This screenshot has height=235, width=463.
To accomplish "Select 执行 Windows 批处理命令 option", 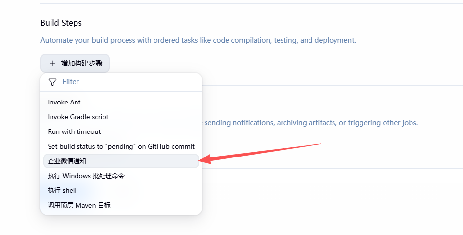I will 86,176.
